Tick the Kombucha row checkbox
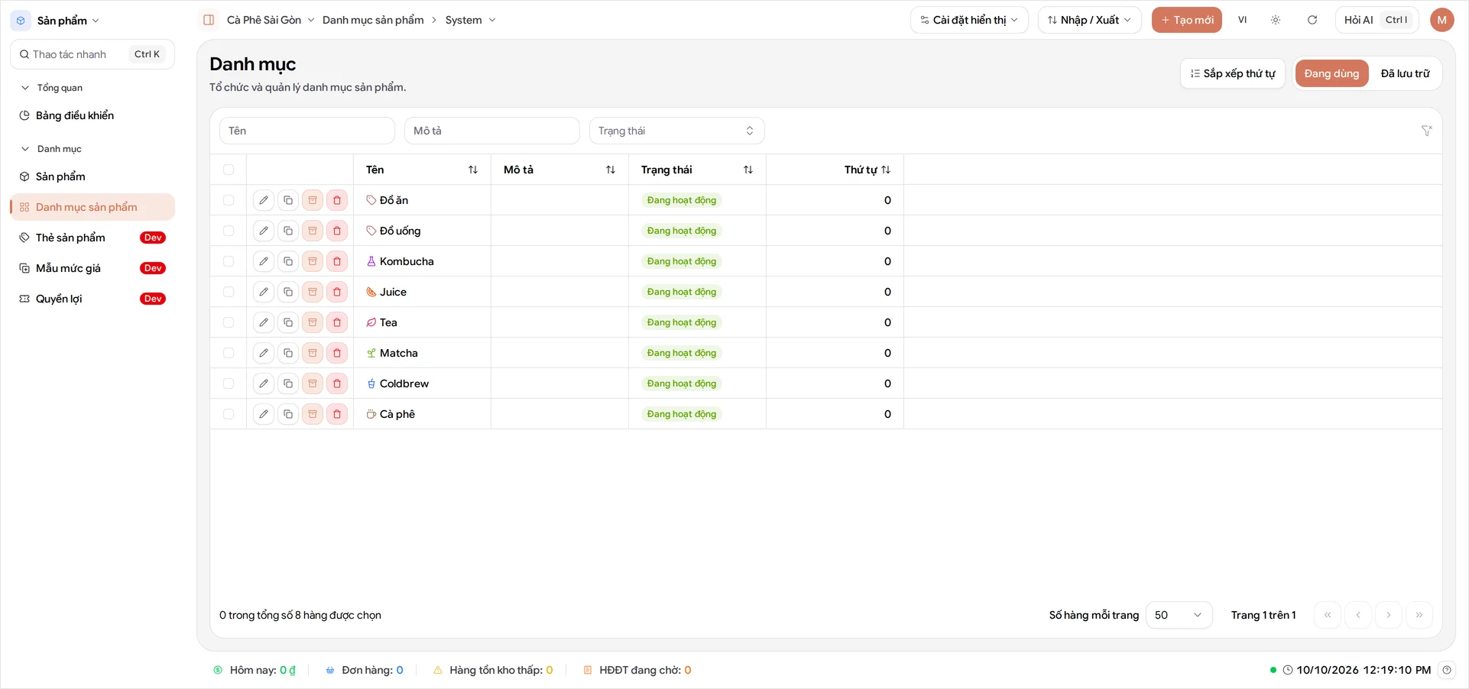1469x689 pixels. [x=229, y=261]
